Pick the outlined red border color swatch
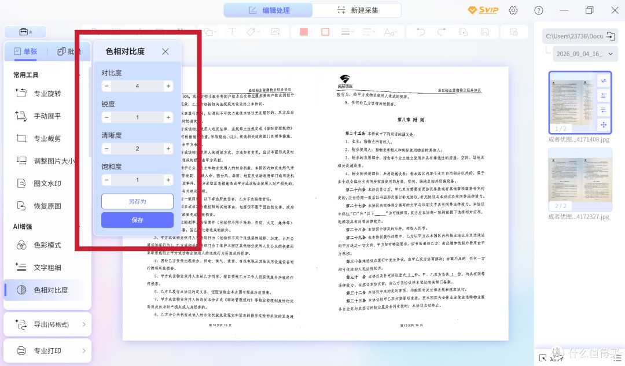This screenshot has width=625, height=366. pos(325,32)
